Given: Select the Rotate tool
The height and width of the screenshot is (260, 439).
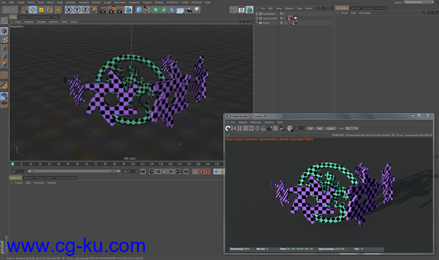Looking at the screenshot, I should (50, 10).
